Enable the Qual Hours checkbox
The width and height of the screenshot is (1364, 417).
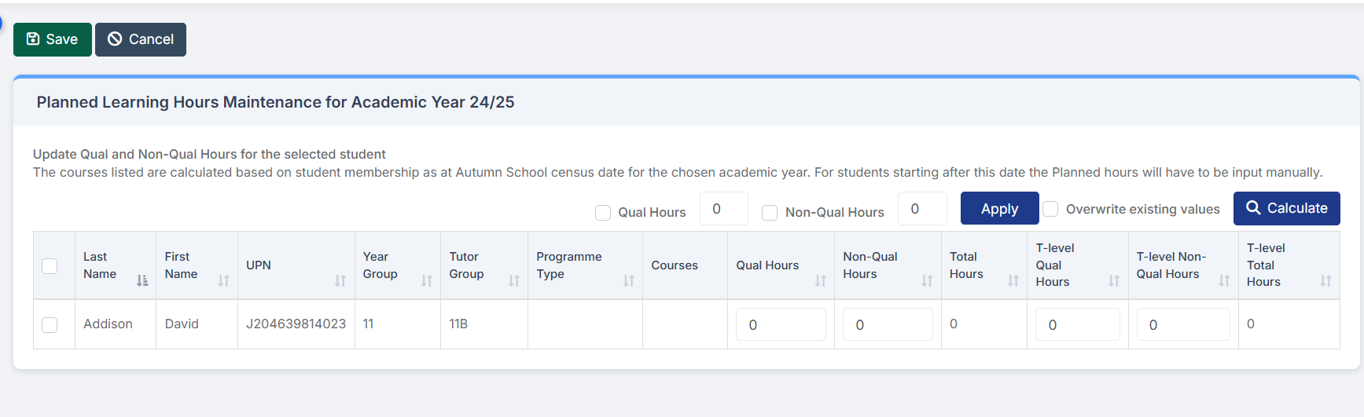coord(603,213)
